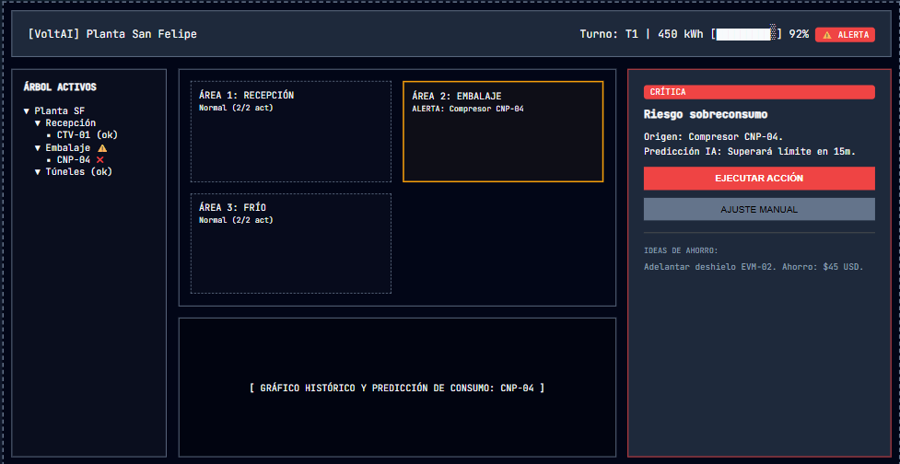This screenshot has height=464, width=900.
Task: Click the energy usage progress bar at 92%
Action: (x=746, y=34)
